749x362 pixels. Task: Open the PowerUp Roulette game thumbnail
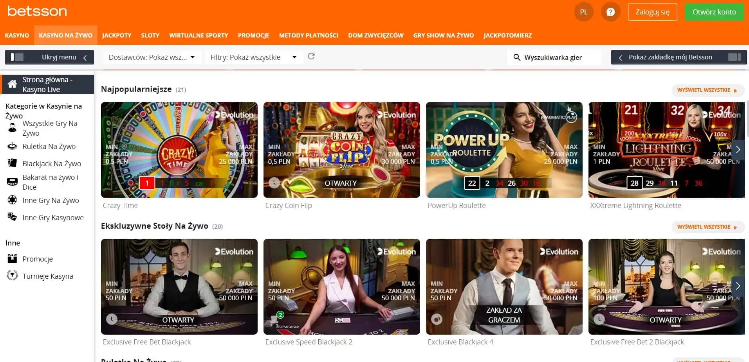(x=504, y=150)
